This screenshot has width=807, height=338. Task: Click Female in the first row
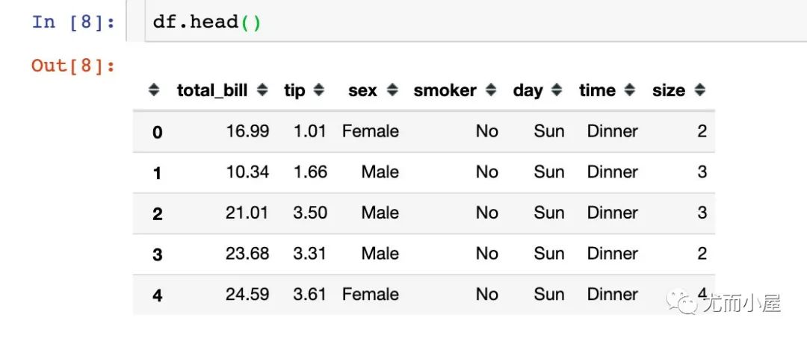point(370,131)
